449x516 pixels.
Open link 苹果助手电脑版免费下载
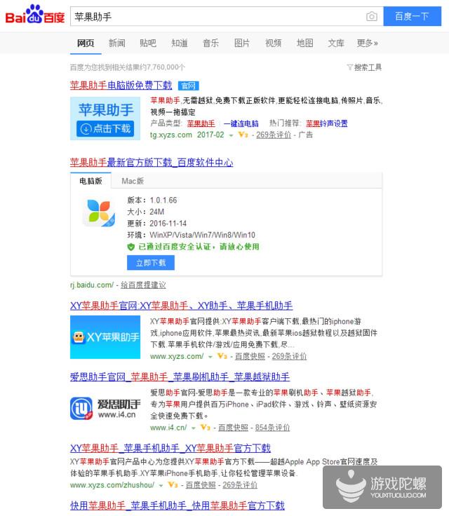pyautogui.click(x=121, y=86)
